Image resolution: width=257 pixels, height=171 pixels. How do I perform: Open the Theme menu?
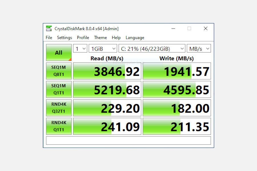100,38
